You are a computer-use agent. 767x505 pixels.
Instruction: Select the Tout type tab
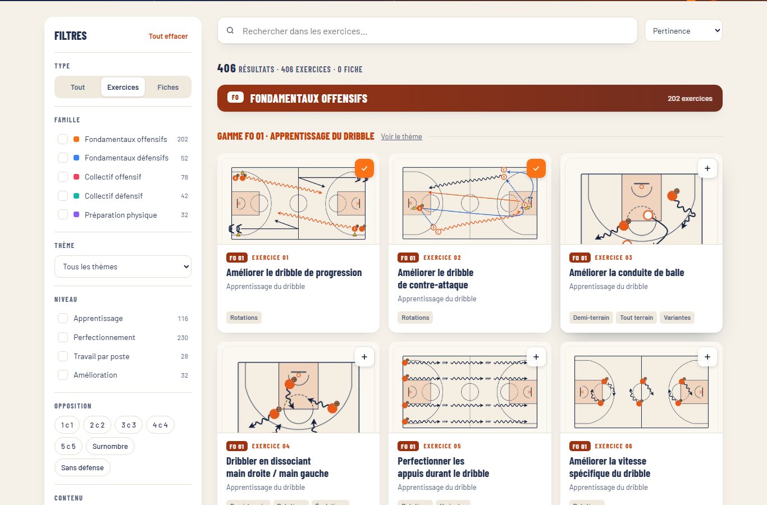tap(78, 87)
